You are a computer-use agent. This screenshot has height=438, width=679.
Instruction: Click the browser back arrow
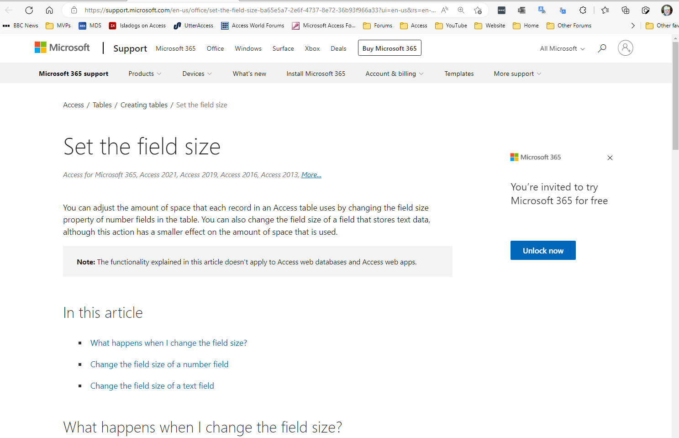pos(9,10)
